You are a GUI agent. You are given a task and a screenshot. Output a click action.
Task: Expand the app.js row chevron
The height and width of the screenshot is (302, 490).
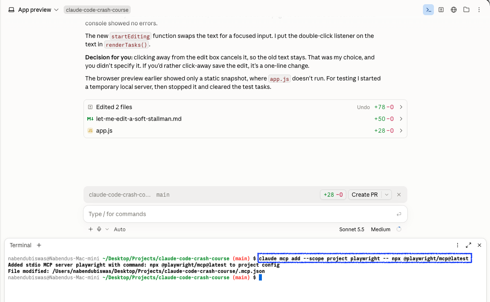[401, 131]
